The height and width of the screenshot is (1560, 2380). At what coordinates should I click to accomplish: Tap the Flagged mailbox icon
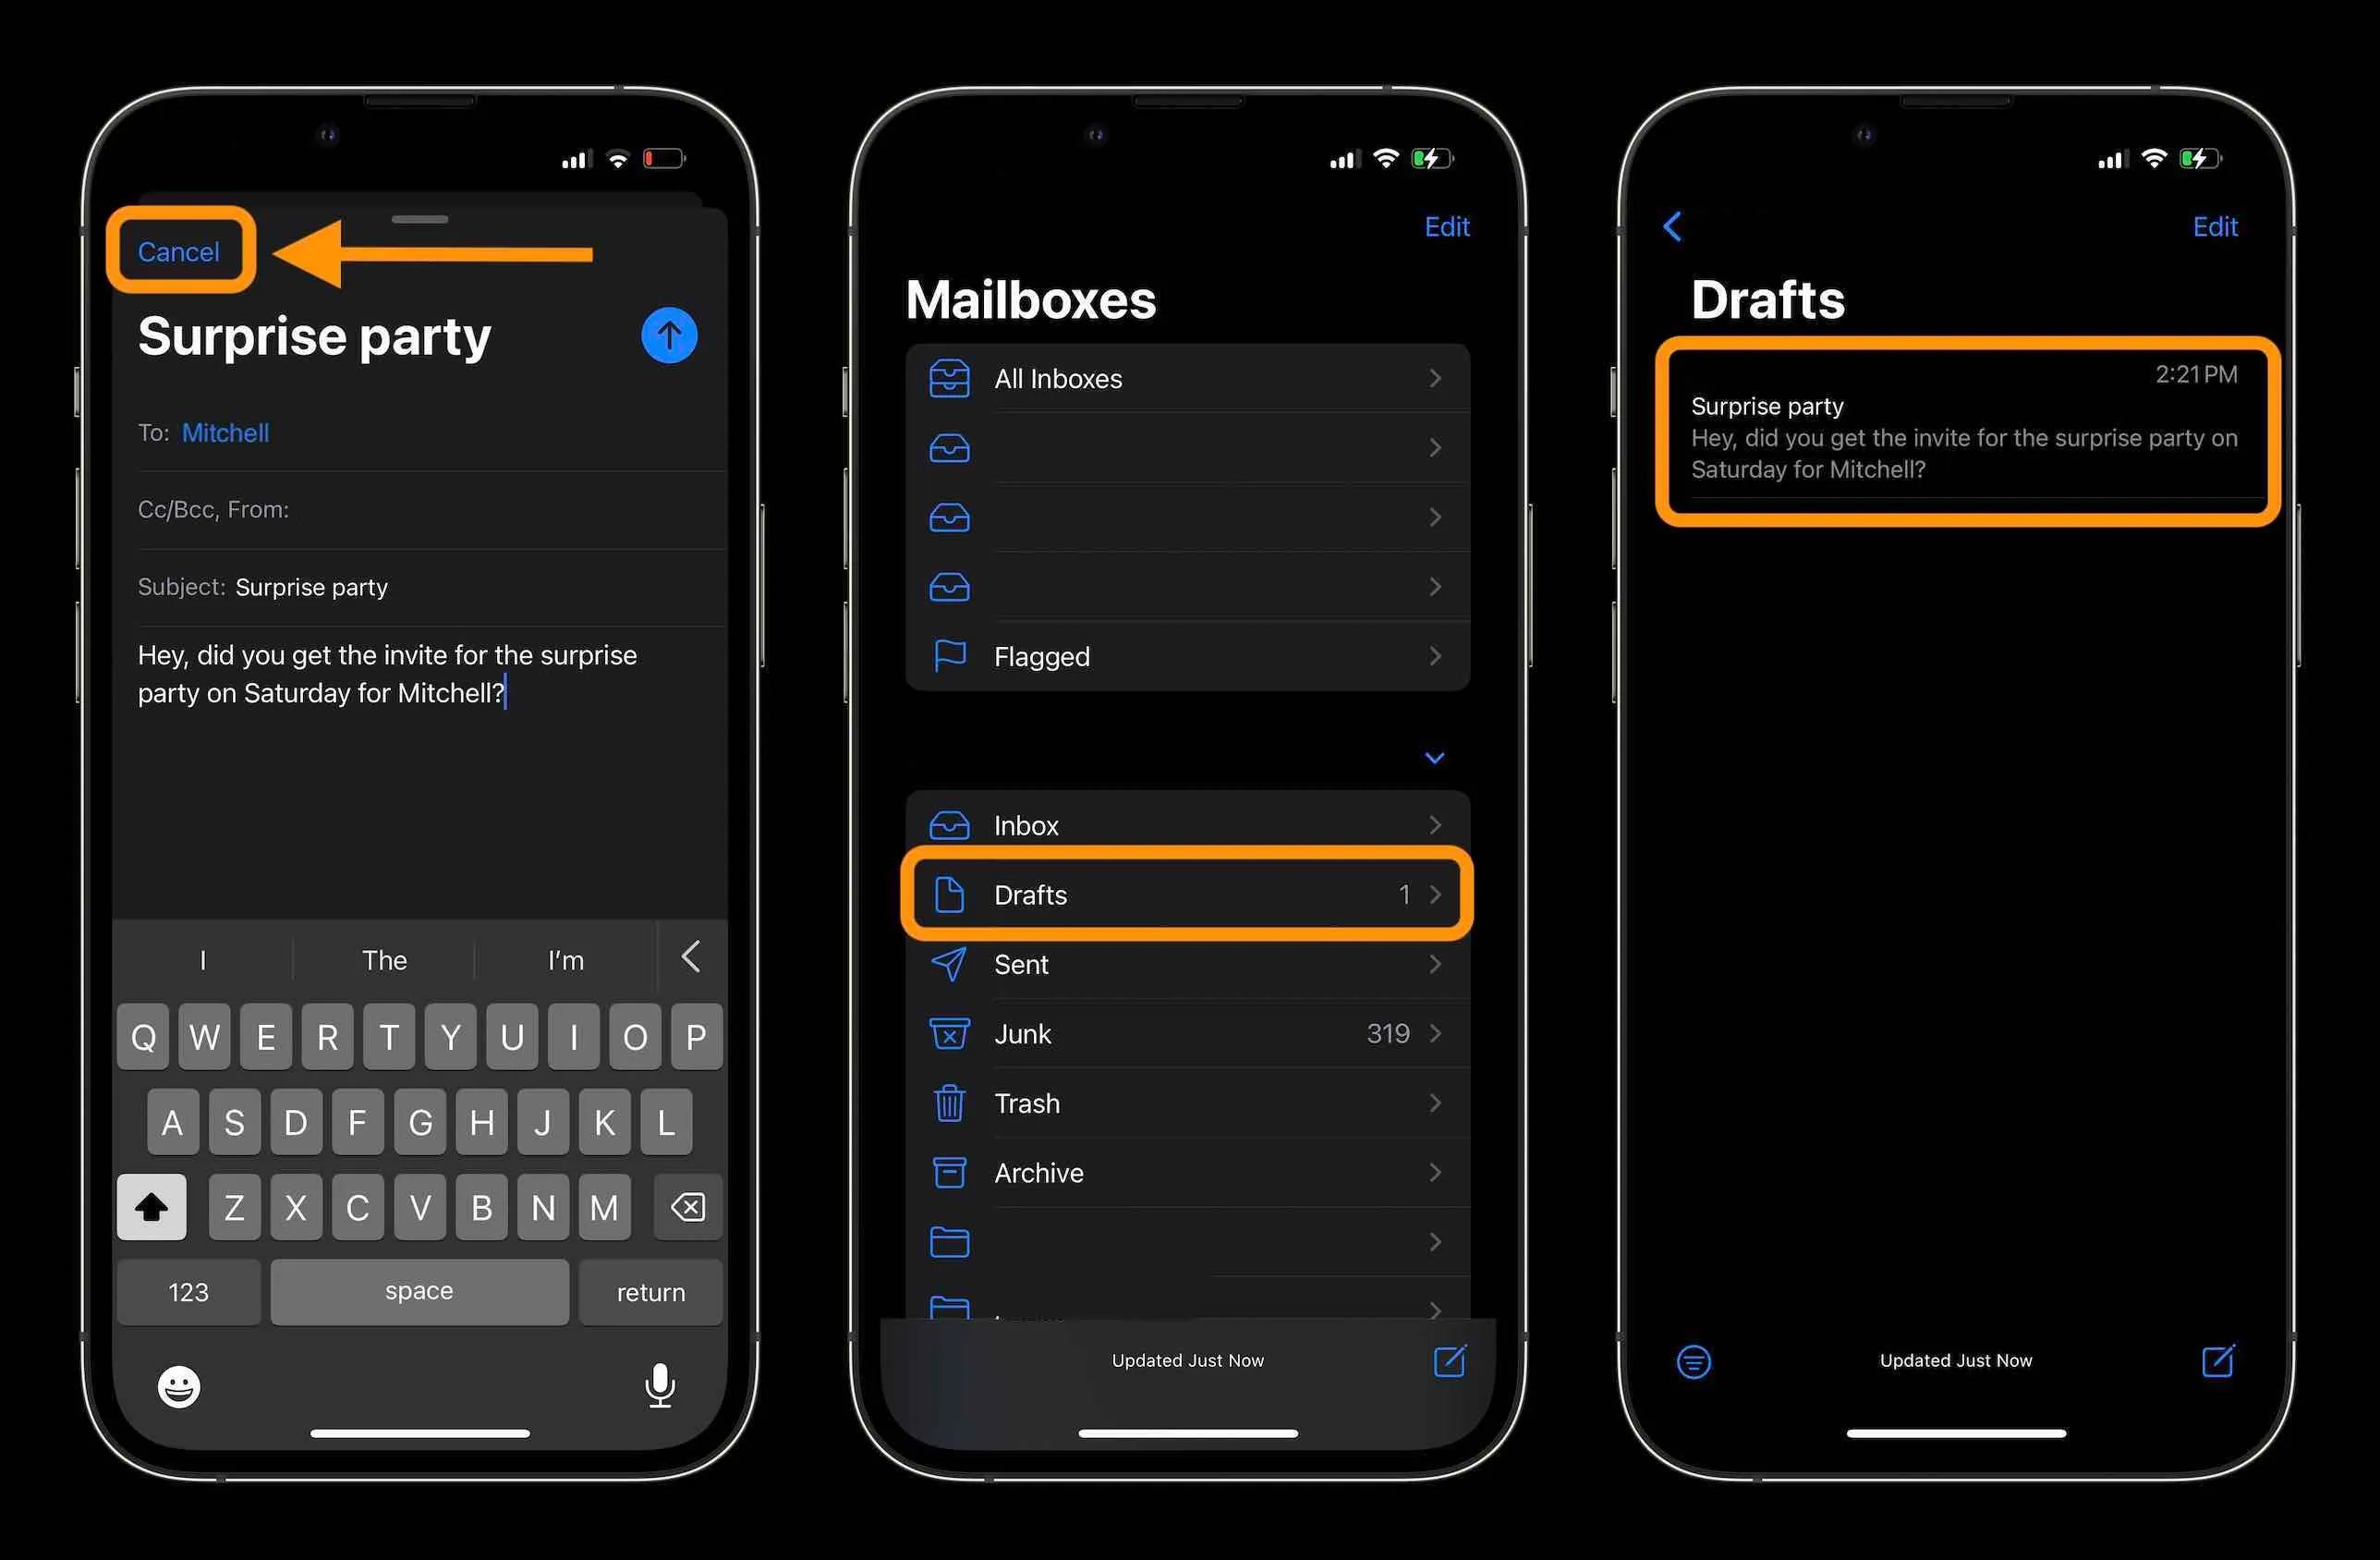click(953, 654)
